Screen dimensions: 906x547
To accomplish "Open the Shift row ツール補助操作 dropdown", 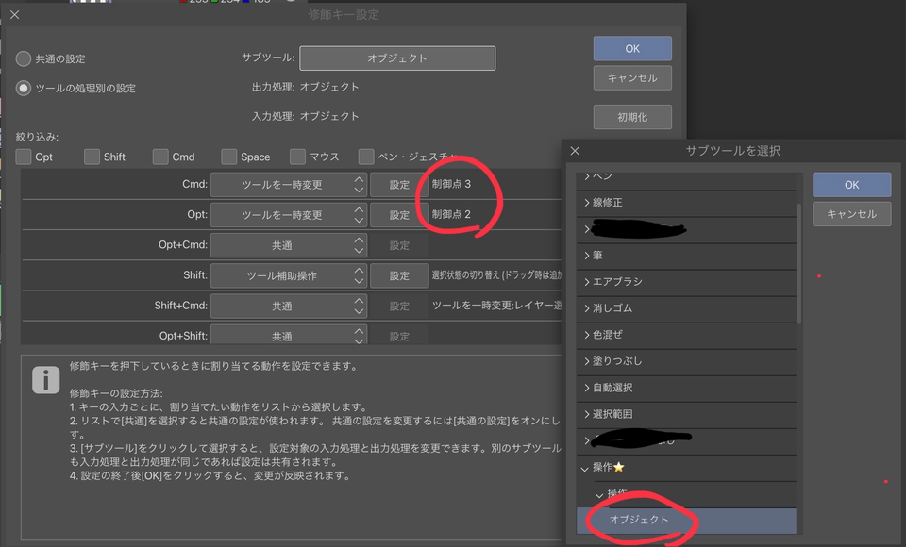I will pos(288,275).
